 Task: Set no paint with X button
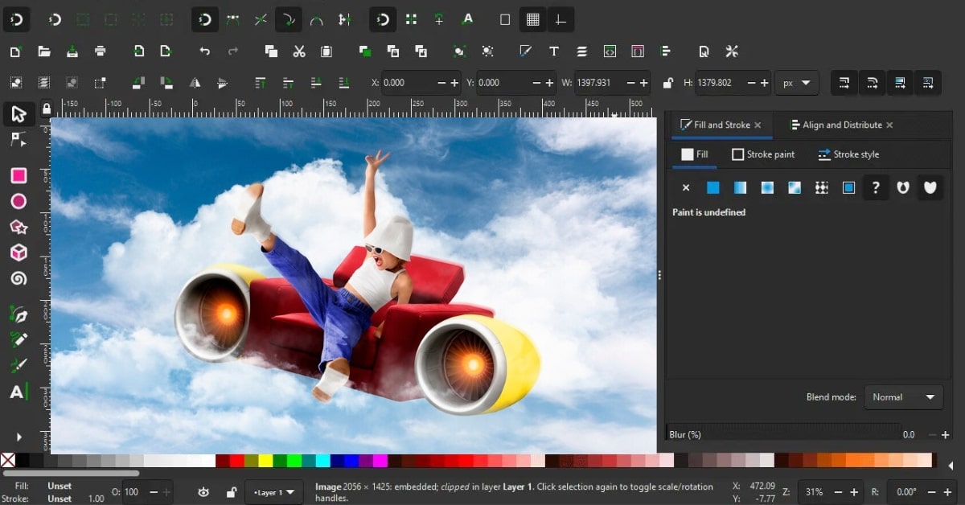coord(686,187)
